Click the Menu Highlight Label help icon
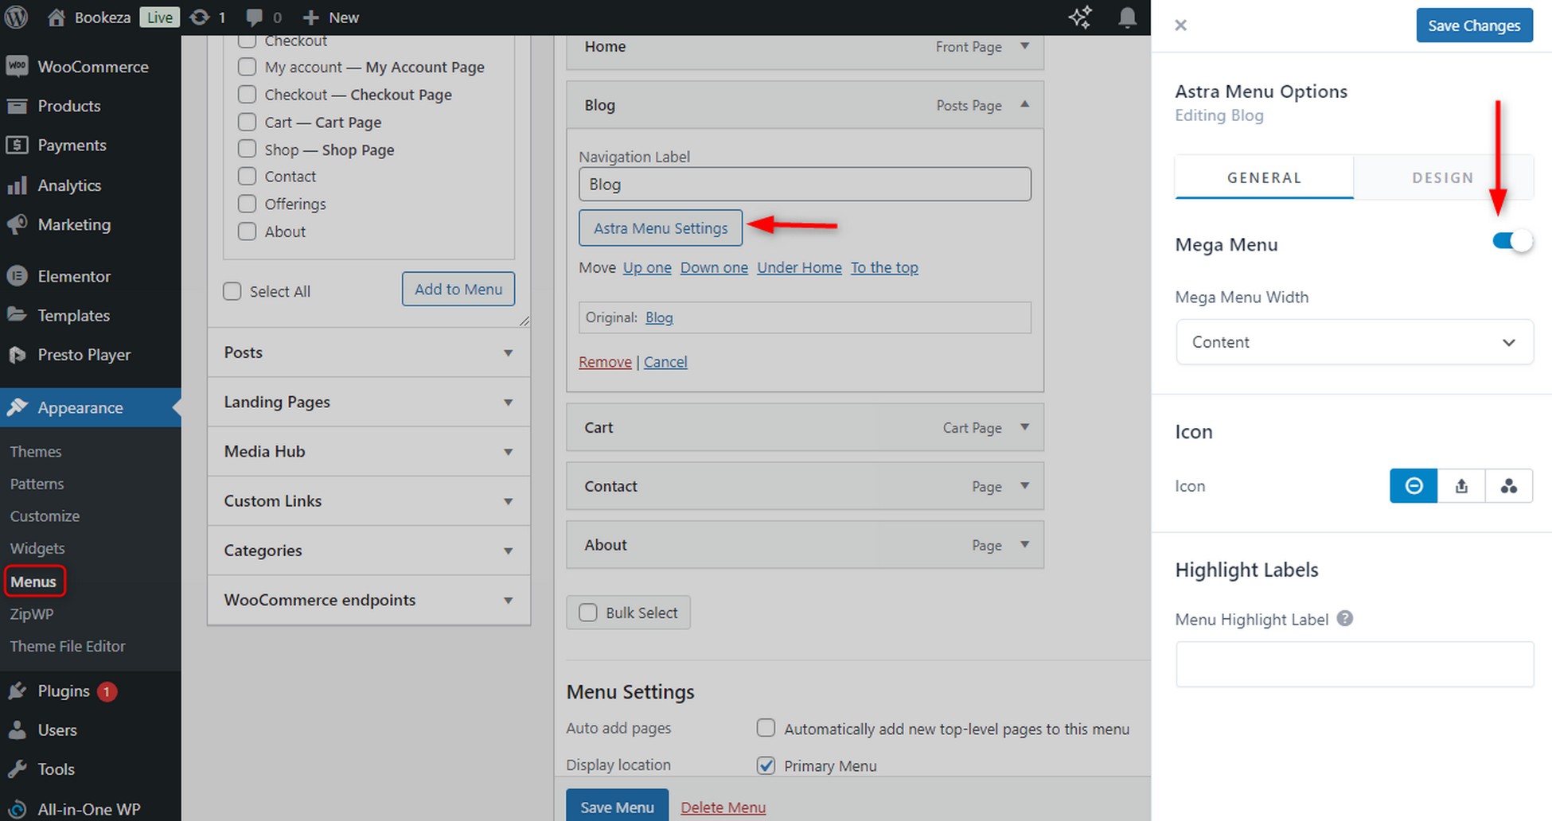1552x821 pixels. click(1345, 618)
